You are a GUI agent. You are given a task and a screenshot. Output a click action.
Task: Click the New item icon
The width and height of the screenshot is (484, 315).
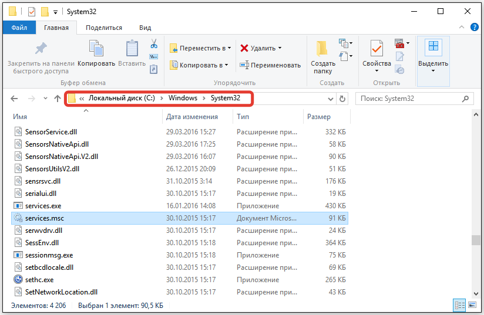click(344, 43)
